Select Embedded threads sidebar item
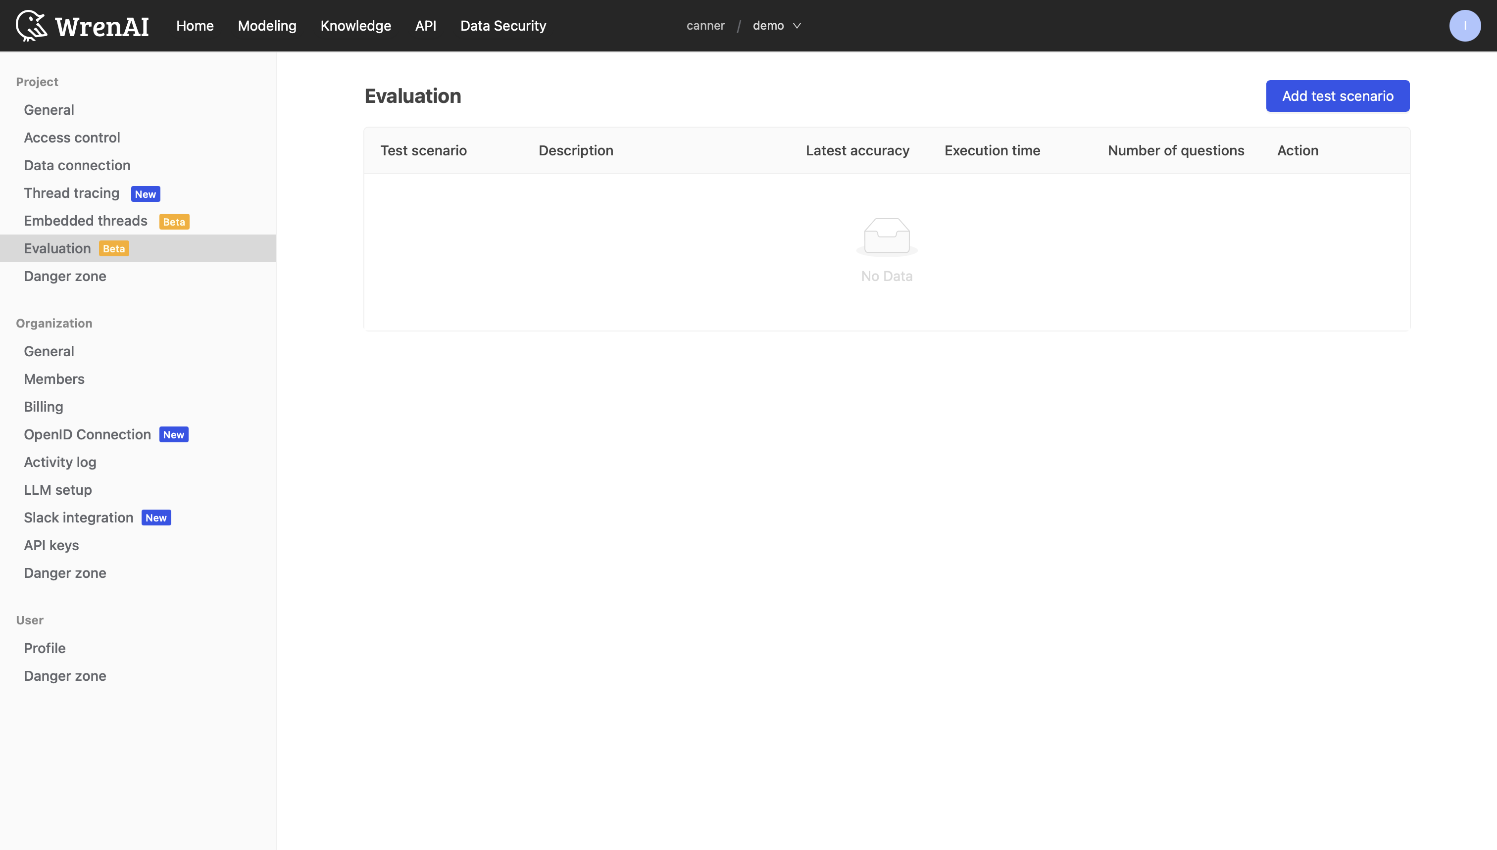Screen dimensions: 1497x850 click(85, 221)
